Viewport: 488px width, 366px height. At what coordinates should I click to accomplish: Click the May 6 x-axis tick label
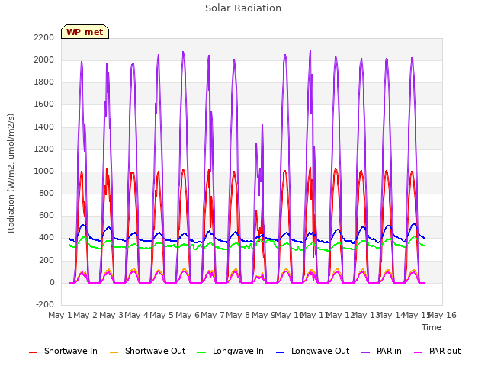click(x=188, y=315)
